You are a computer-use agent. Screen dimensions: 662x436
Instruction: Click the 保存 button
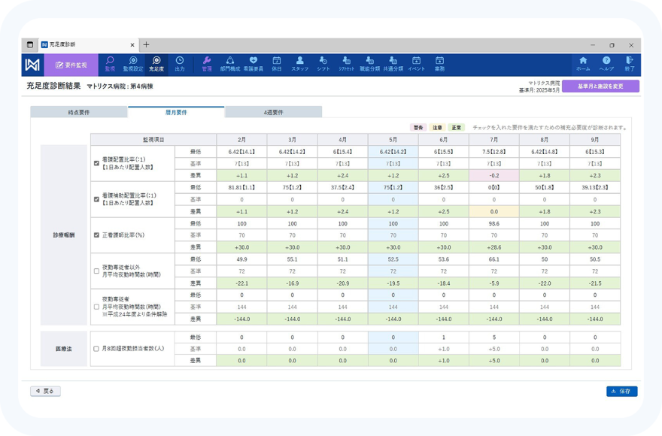coord(622,391)
